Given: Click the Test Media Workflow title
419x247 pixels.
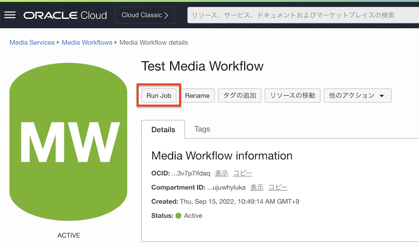Looking at the screenshot, I should click(x=202, y=66).
